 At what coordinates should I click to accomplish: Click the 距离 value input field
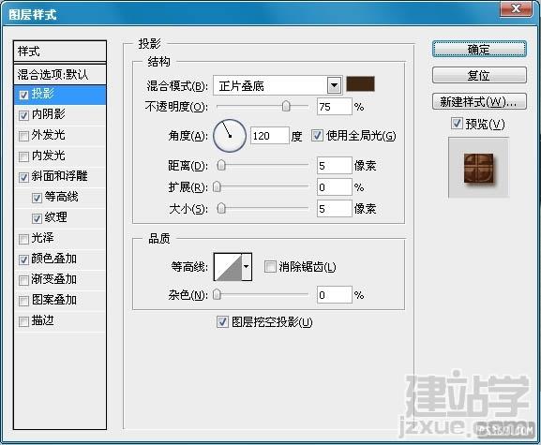(334, 166)
